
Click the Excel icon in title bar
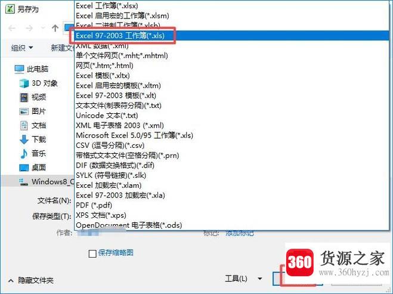pyautogui.click(x=10, y=9)
